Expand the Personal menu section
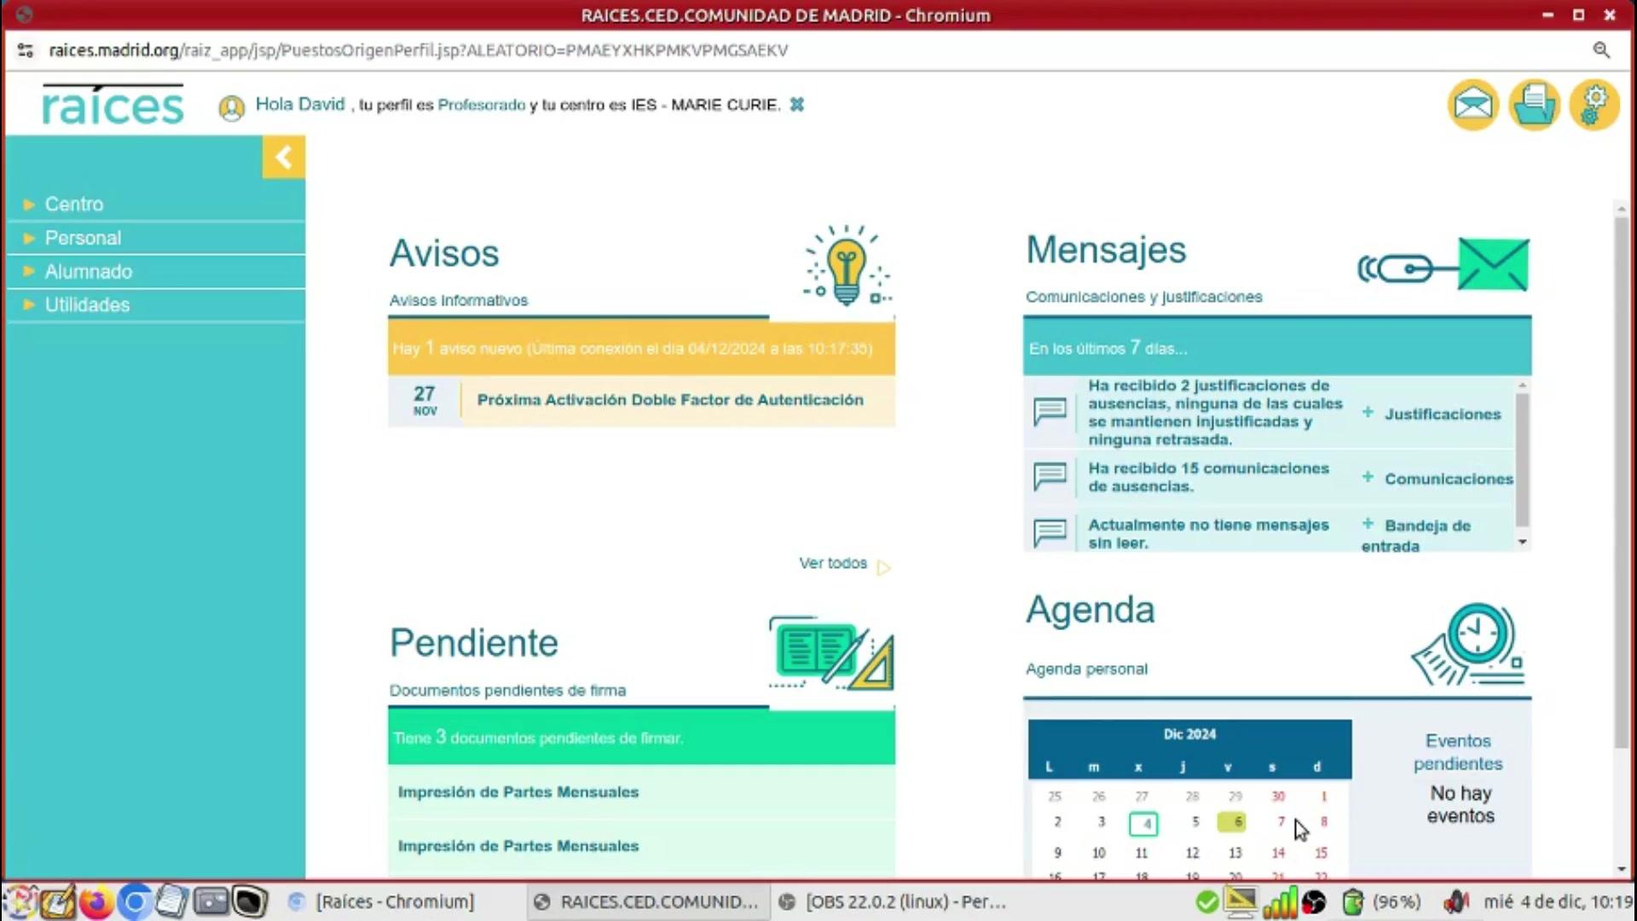 click(83, 238)
